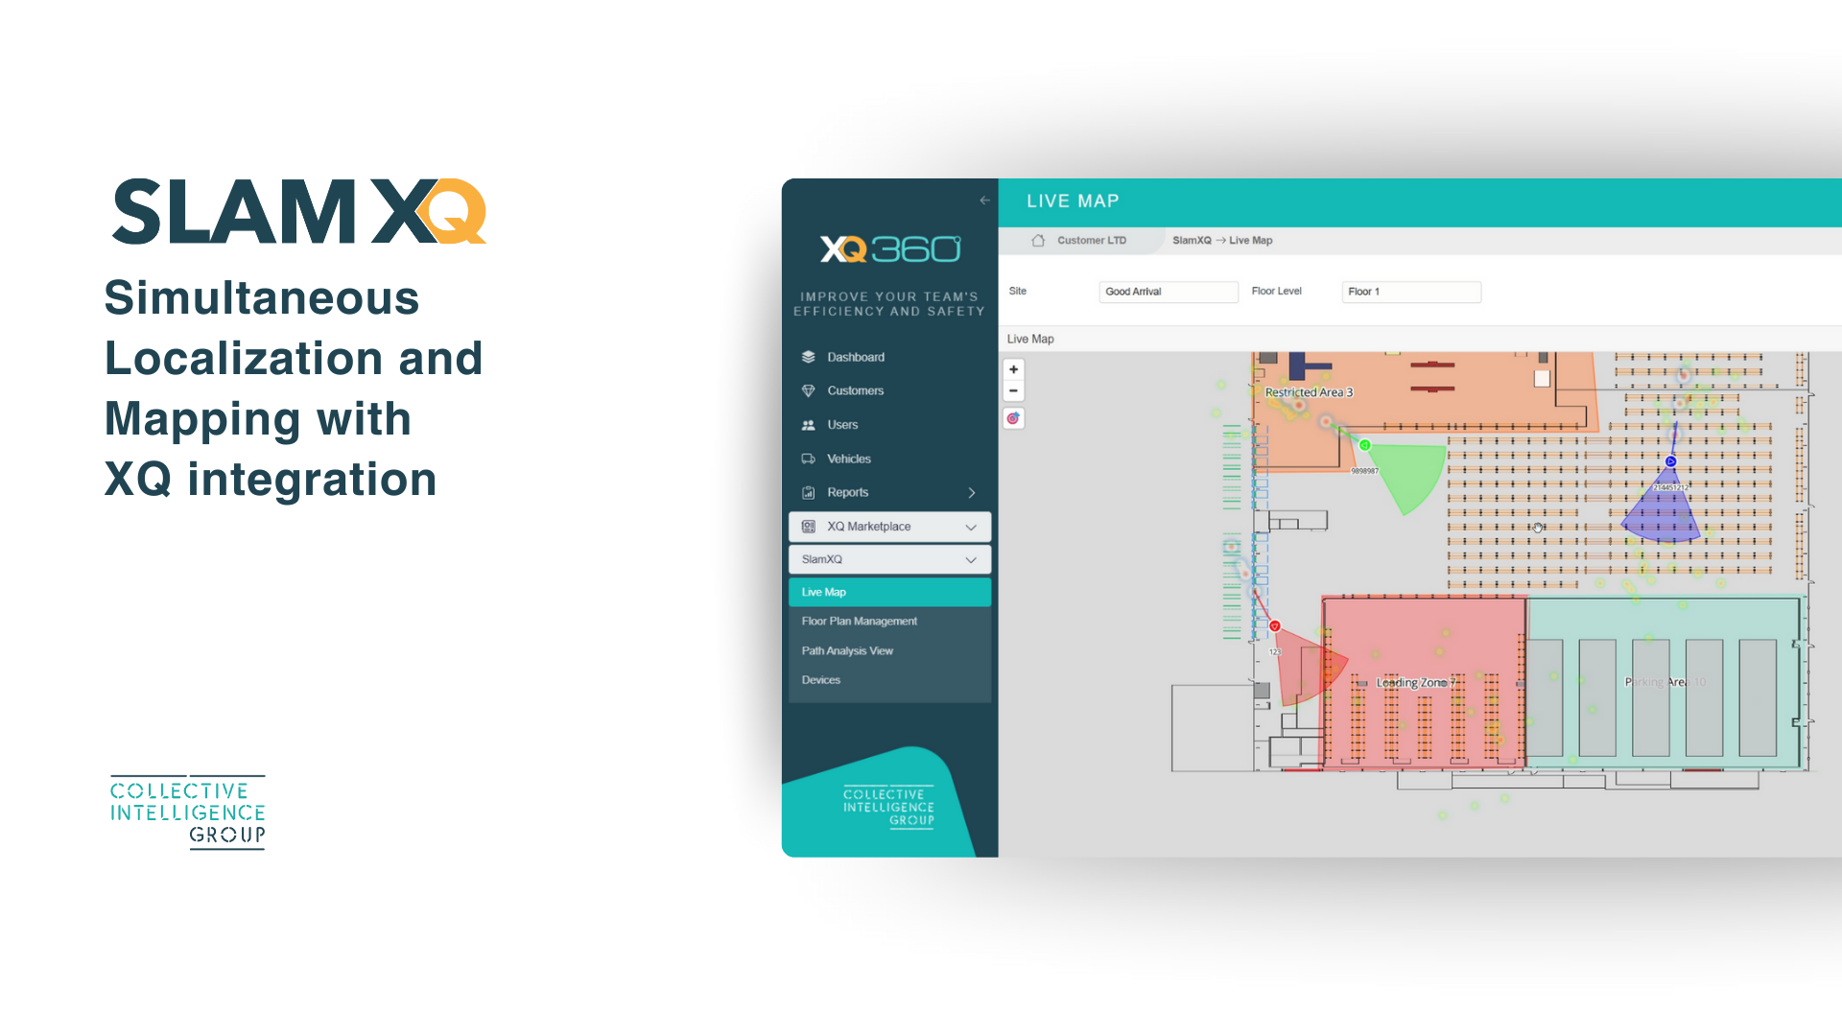
Task: Select Path Analysis View menu item
Action: (x=847, y=651)
